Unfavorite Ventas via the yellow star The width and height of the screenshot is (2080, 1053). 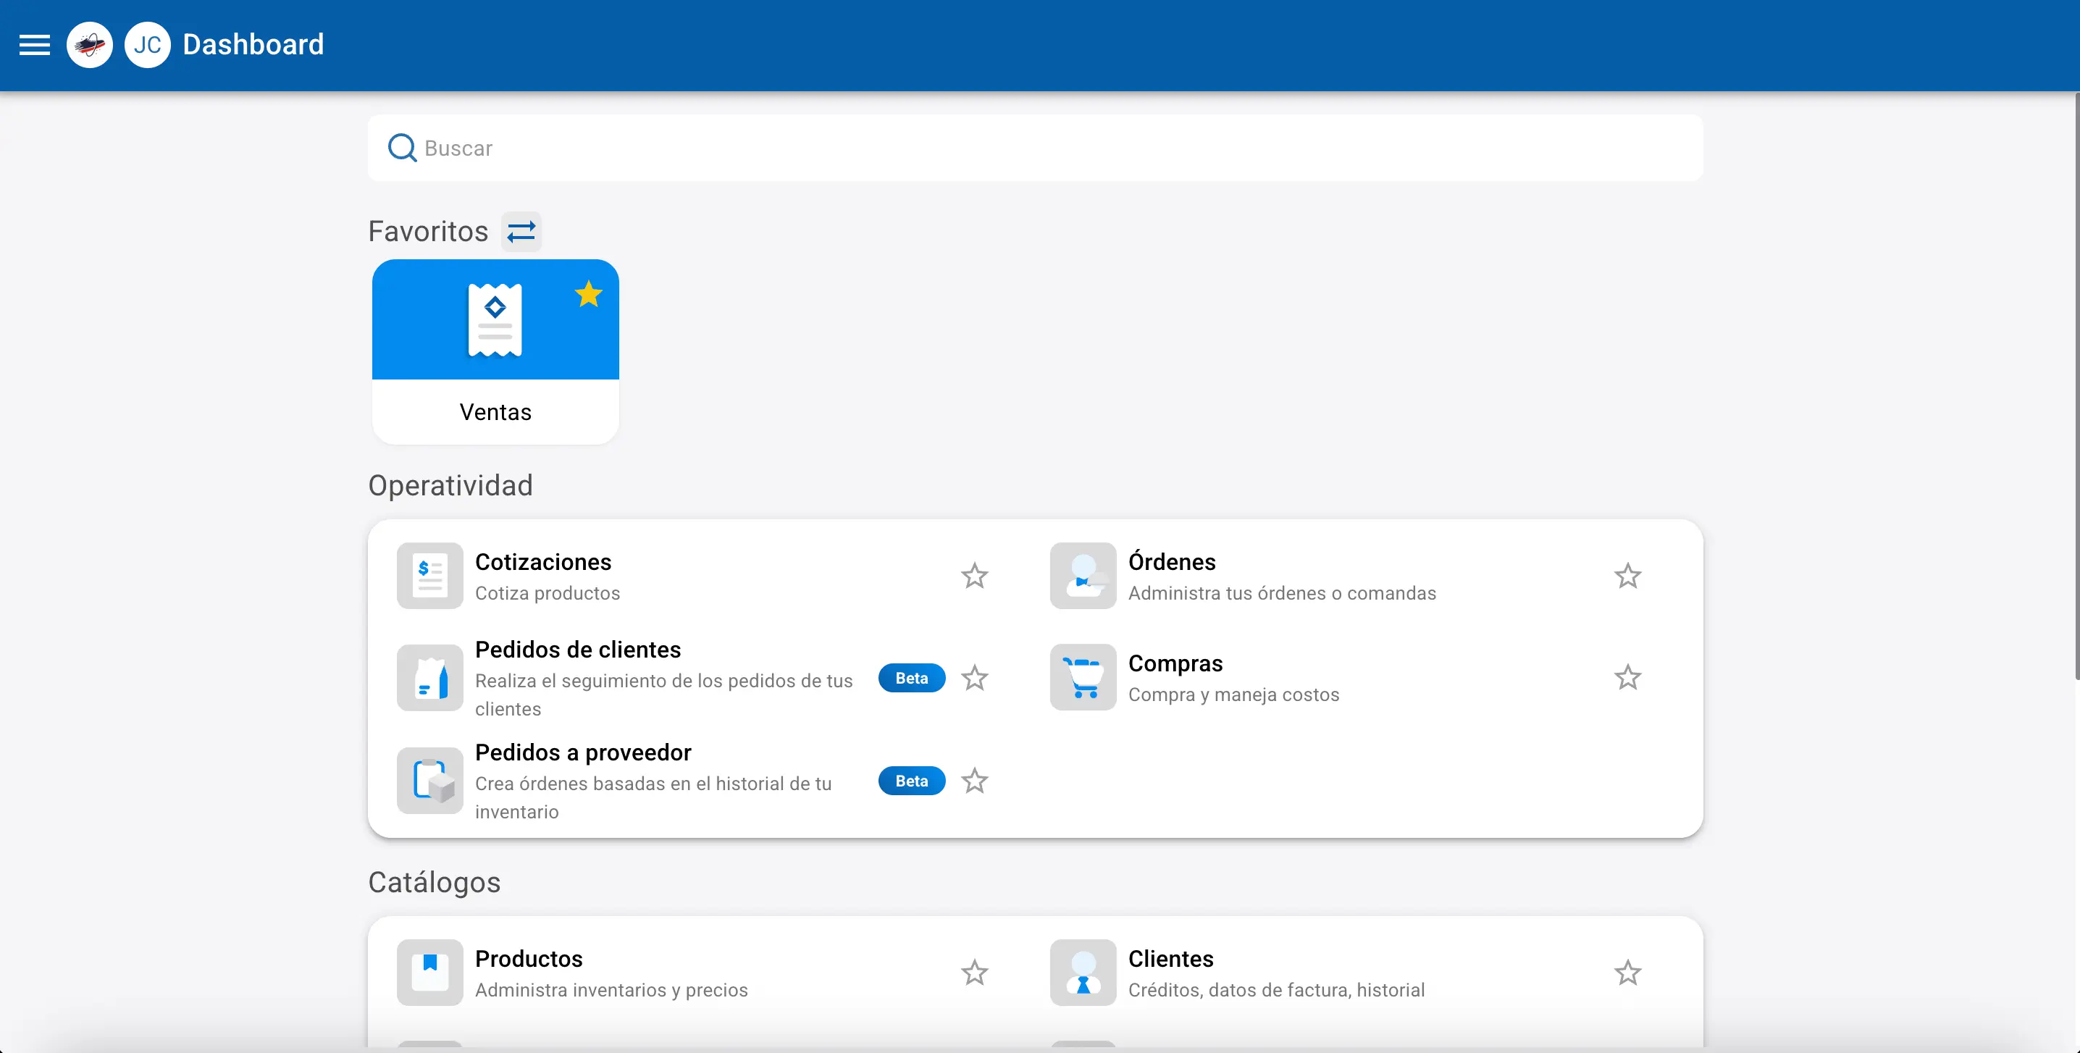tap(589, 294)
